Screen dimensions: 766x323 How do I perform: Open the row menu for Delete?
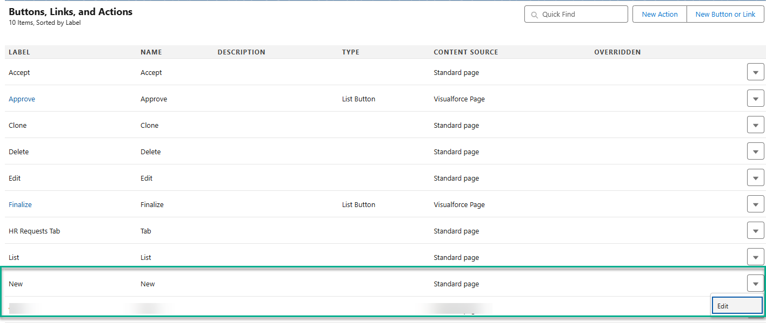[x=755, y=151]
